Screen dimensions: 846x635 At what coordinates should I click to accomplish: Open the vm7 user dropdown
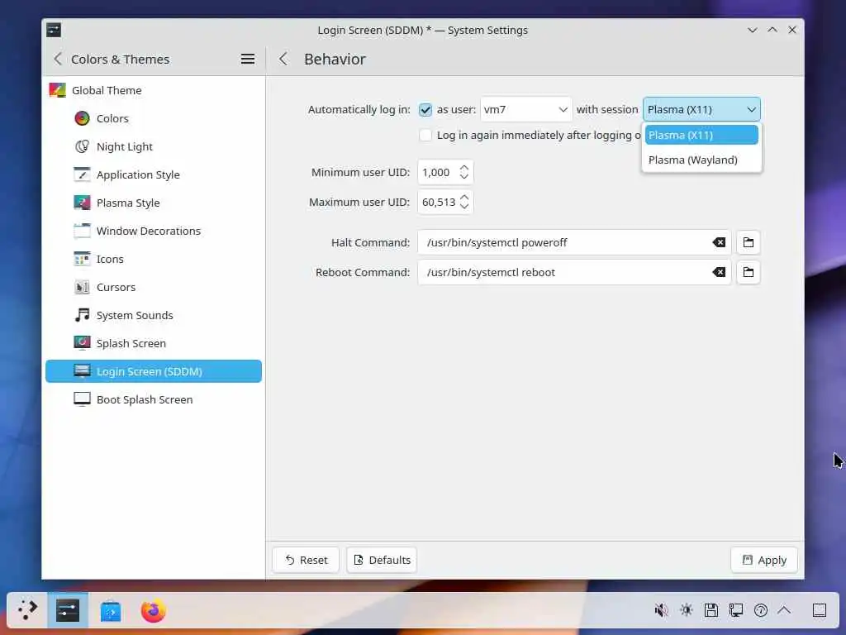point(526,110)
